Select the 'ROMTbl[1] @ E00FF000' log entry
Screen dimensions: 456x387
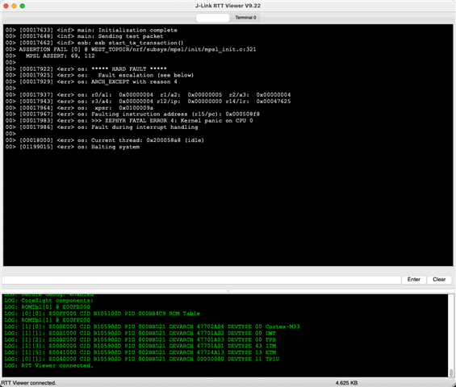tap(47, 320)
